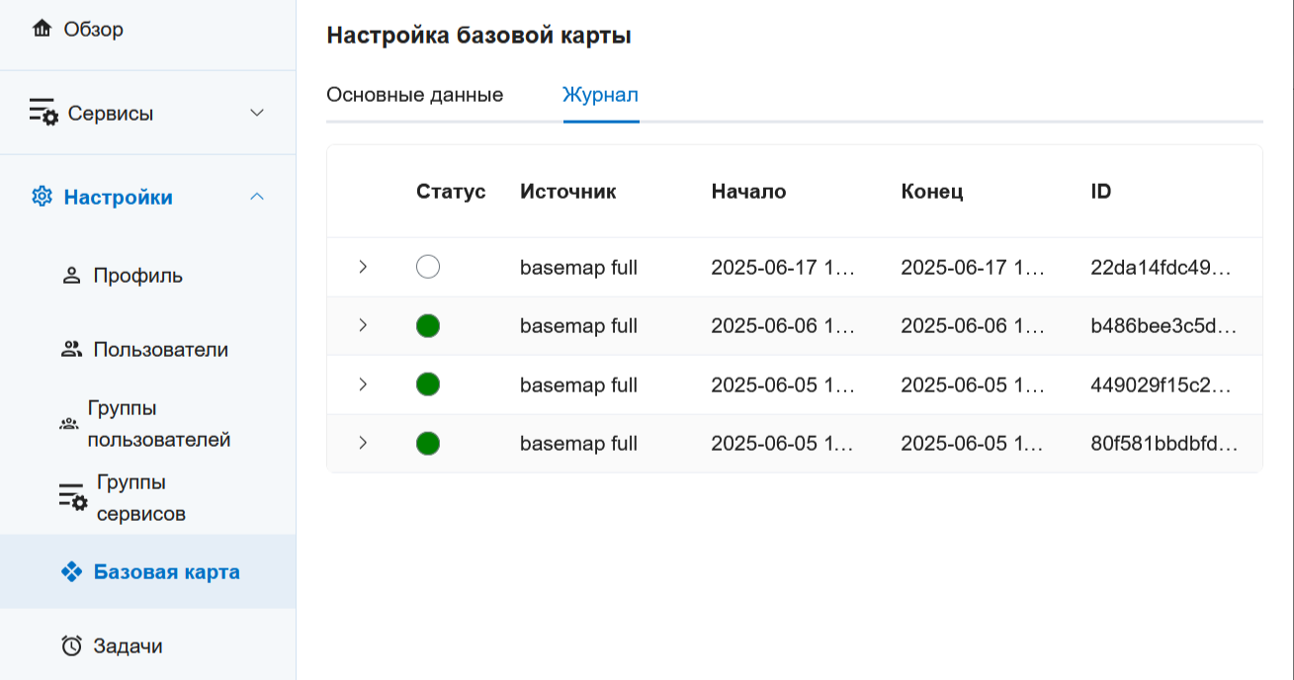Click the Статус column header
1294x680 pixels.
click(451, 192)
